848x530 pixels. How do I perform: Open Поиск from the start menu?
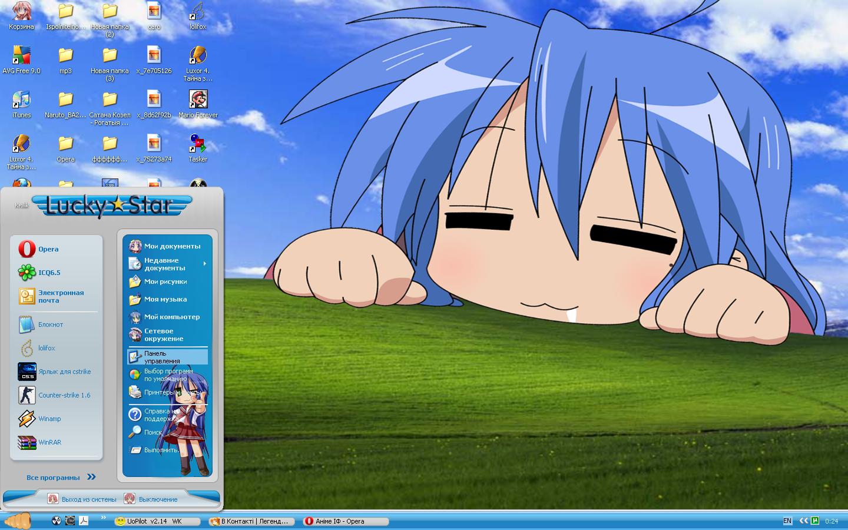[168, 432]
